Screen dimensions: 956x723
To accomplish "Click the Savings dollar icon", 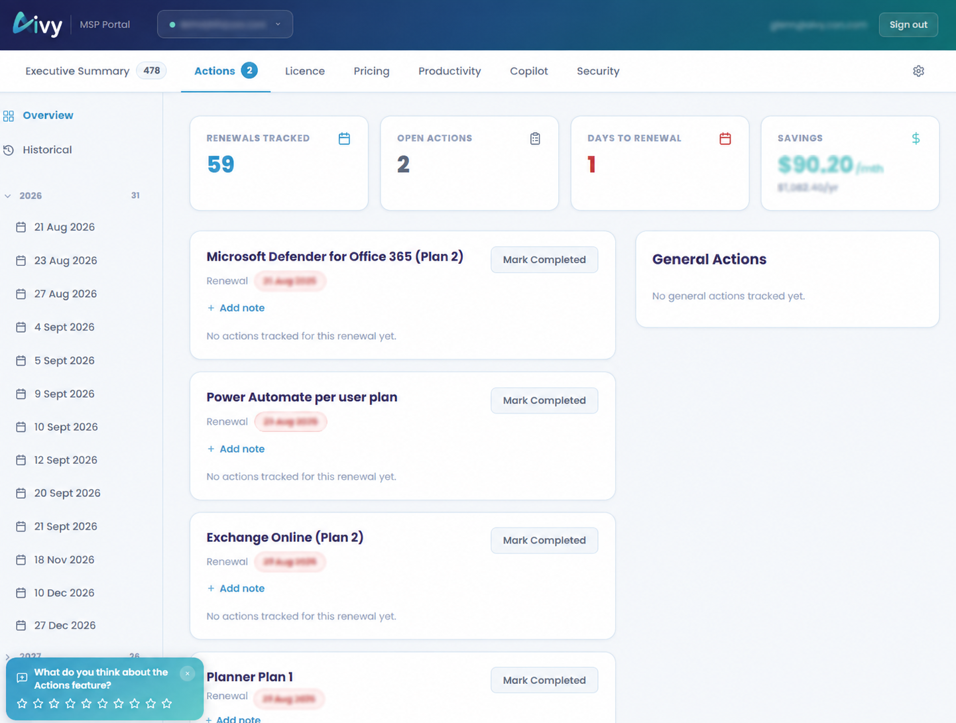I will [916, 139].
